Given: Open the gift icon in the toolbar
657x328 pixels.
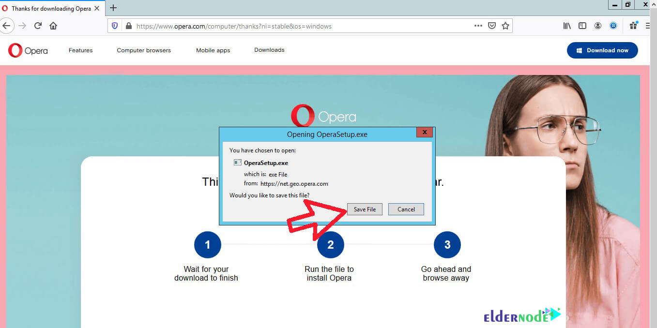Looking at the screenshot, I should (x=633, y=26).
